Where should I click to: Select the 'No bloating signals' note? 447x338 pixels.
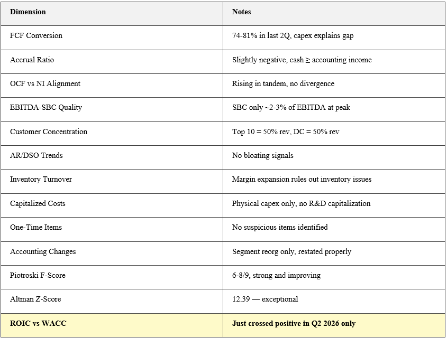tap(262, 155)
